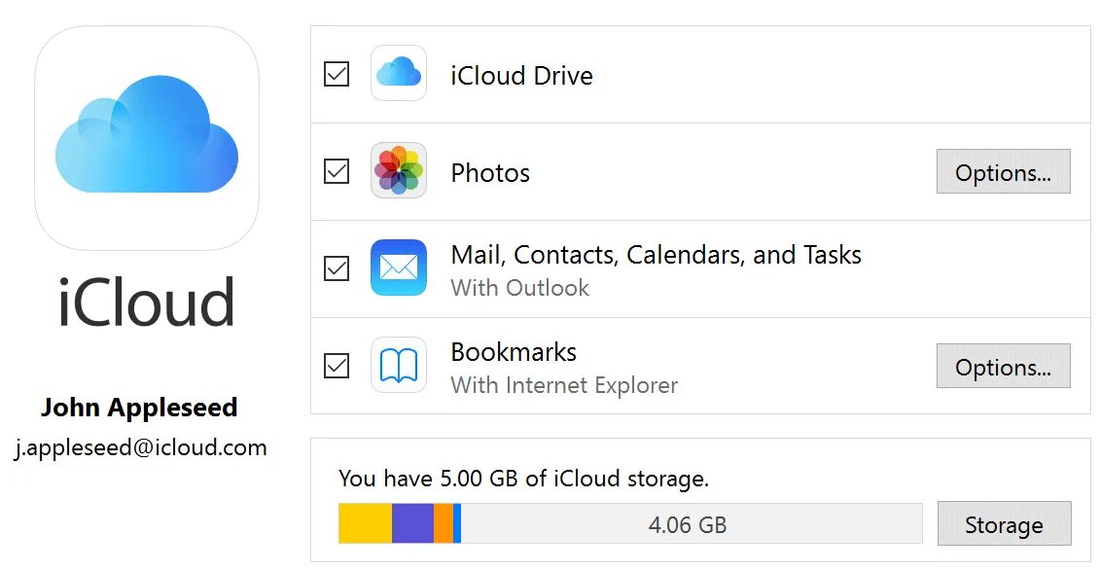The image size is (1100, 570).
Task: Uncheck the iCloud Drive checkbox
Action: (x=337, y=74)
